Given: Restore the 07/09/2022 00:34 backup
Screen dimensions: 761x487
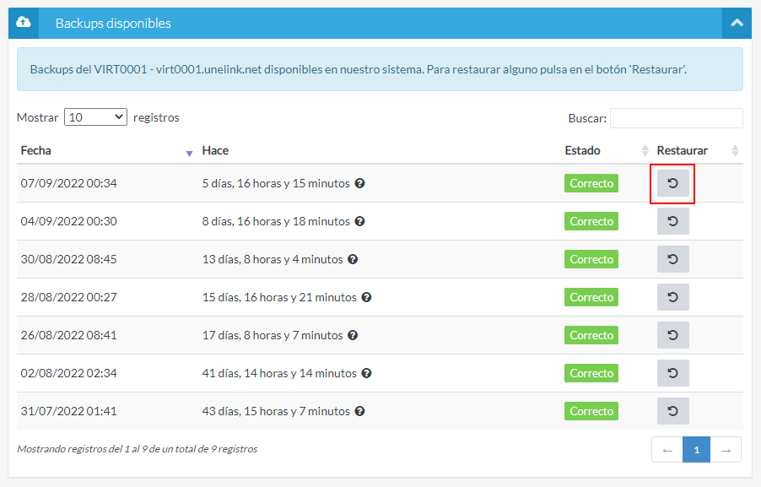Looking at the screenshot, I should 672,183.
